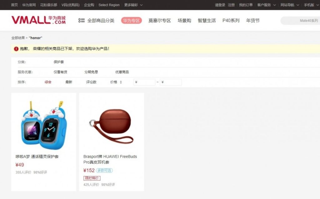Click the minimum price input field
The image size is (320, 199).
tap(144, 82)
